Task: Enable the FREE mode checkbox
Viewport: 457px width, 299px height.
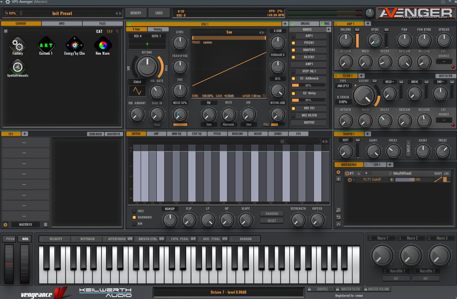Action: coord(134,211)
